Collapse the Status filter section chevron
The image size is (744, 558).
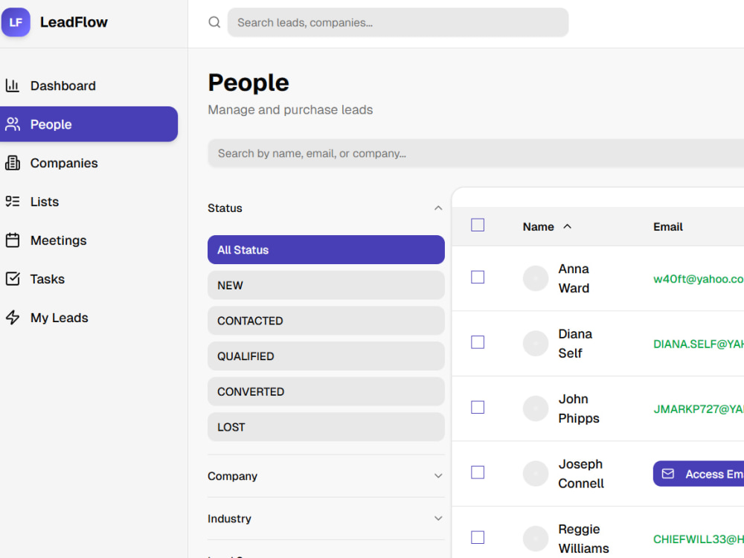pos(438,208)
